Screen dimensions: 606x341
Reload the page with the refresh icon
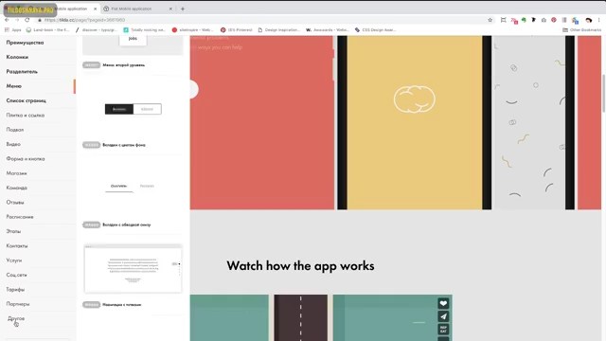point(27,20)
